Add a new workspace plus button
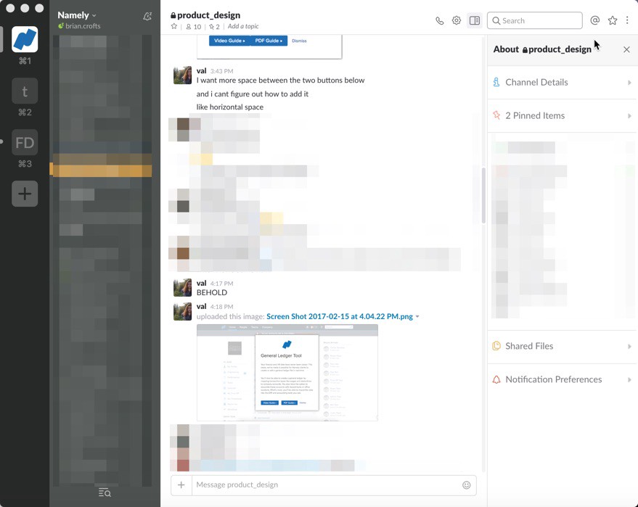The height and width of the screenshot is (507, 638). [x=25, y=194]
